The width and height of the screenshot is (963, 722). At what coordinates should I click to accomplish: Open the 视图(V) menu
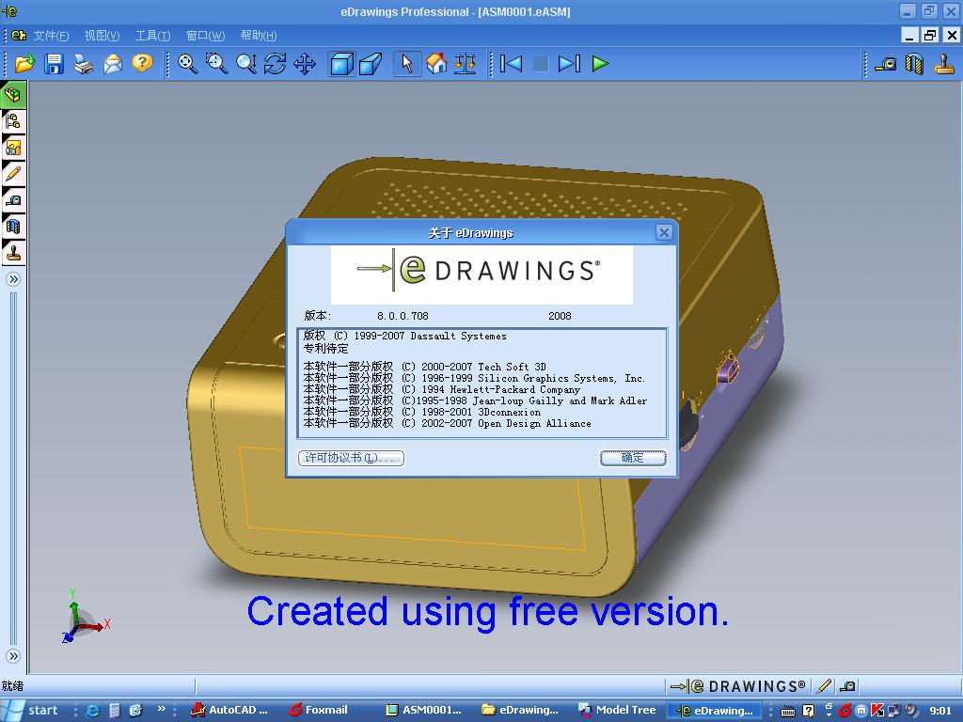click(102, 36)
